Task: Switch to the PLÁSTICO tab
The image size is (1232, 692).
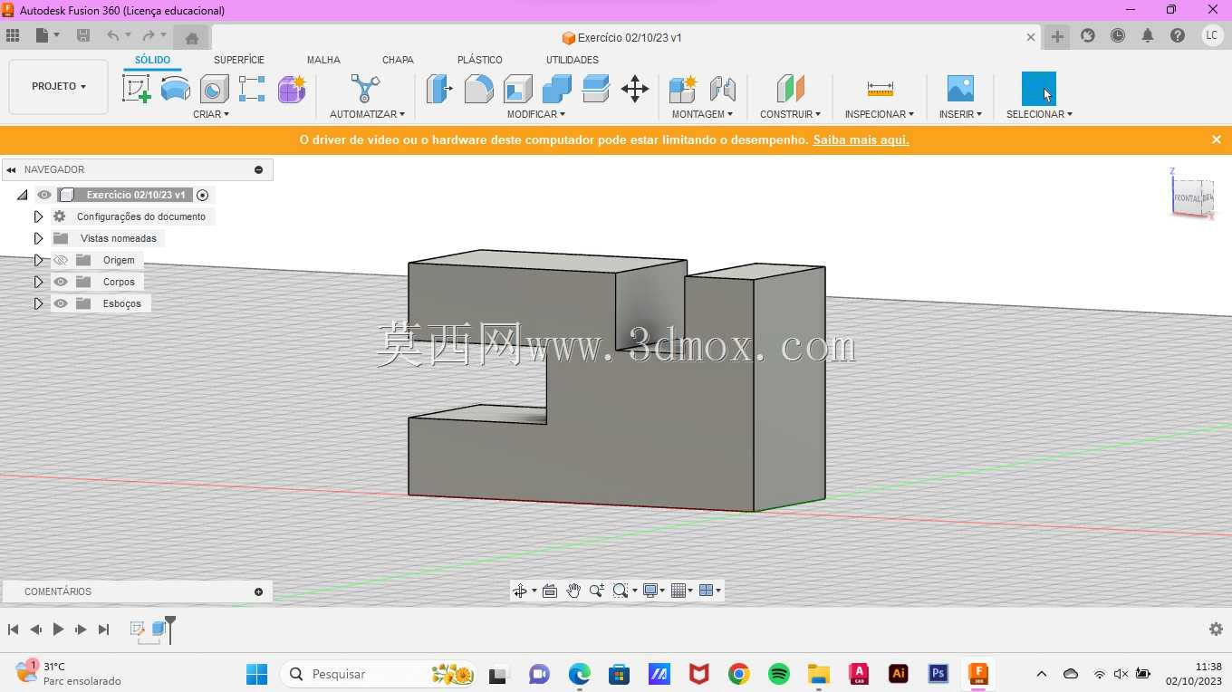Action: pos(480,60)
